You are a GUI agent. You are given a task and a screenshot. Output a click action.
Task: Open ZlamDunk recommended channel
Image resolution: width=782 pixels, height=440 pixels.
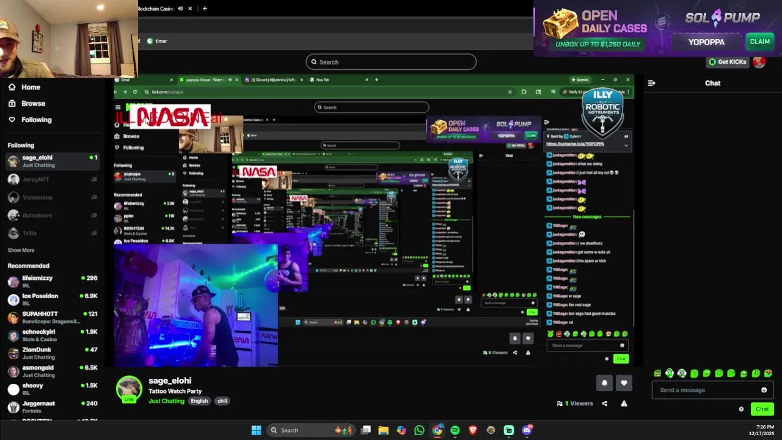click(x=53, y=353)
